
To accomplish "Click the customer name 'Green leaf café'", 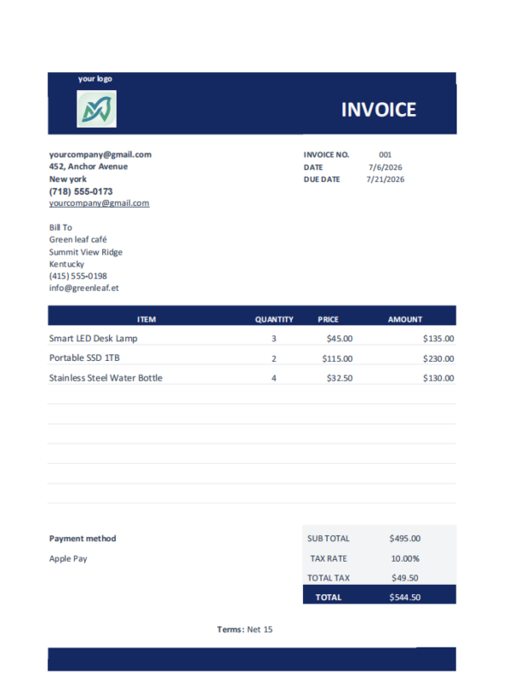I will point(78,239).
